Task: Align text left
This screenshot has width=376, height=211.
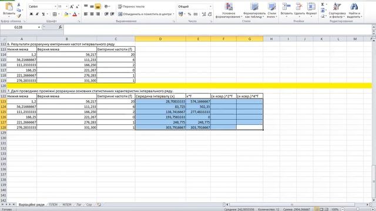Action: pyautogui.click(x=86, y=14)
